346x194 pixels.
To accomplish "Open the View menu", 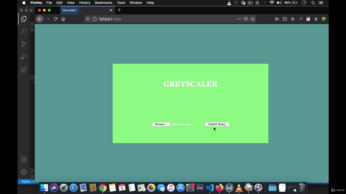I will [x=71, y=3].
